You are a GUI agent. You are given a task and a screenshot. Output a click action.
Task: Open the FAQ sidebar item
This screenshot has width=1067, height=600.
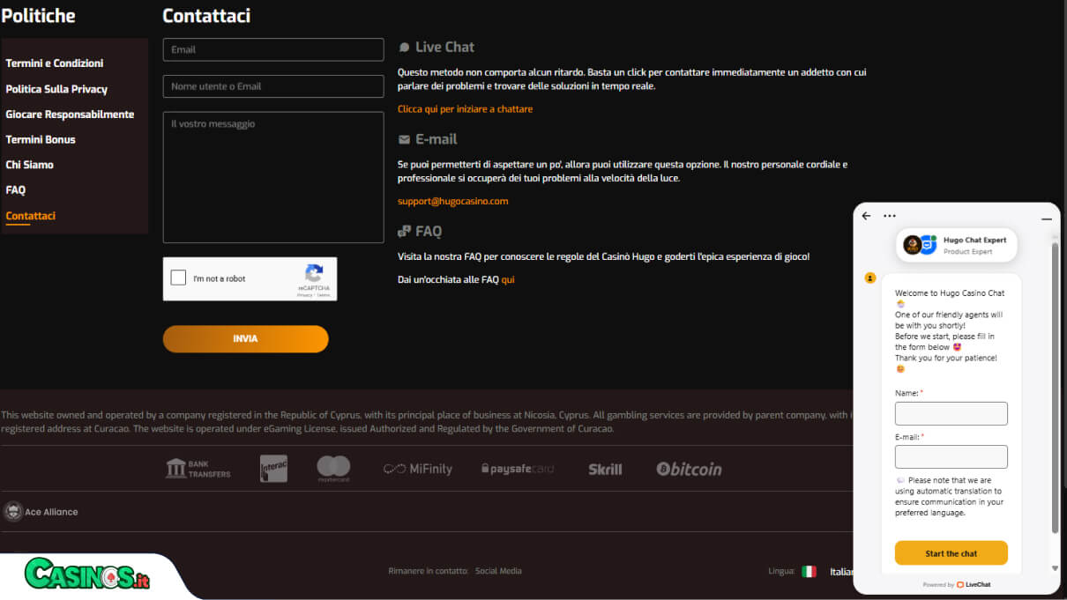16,189
